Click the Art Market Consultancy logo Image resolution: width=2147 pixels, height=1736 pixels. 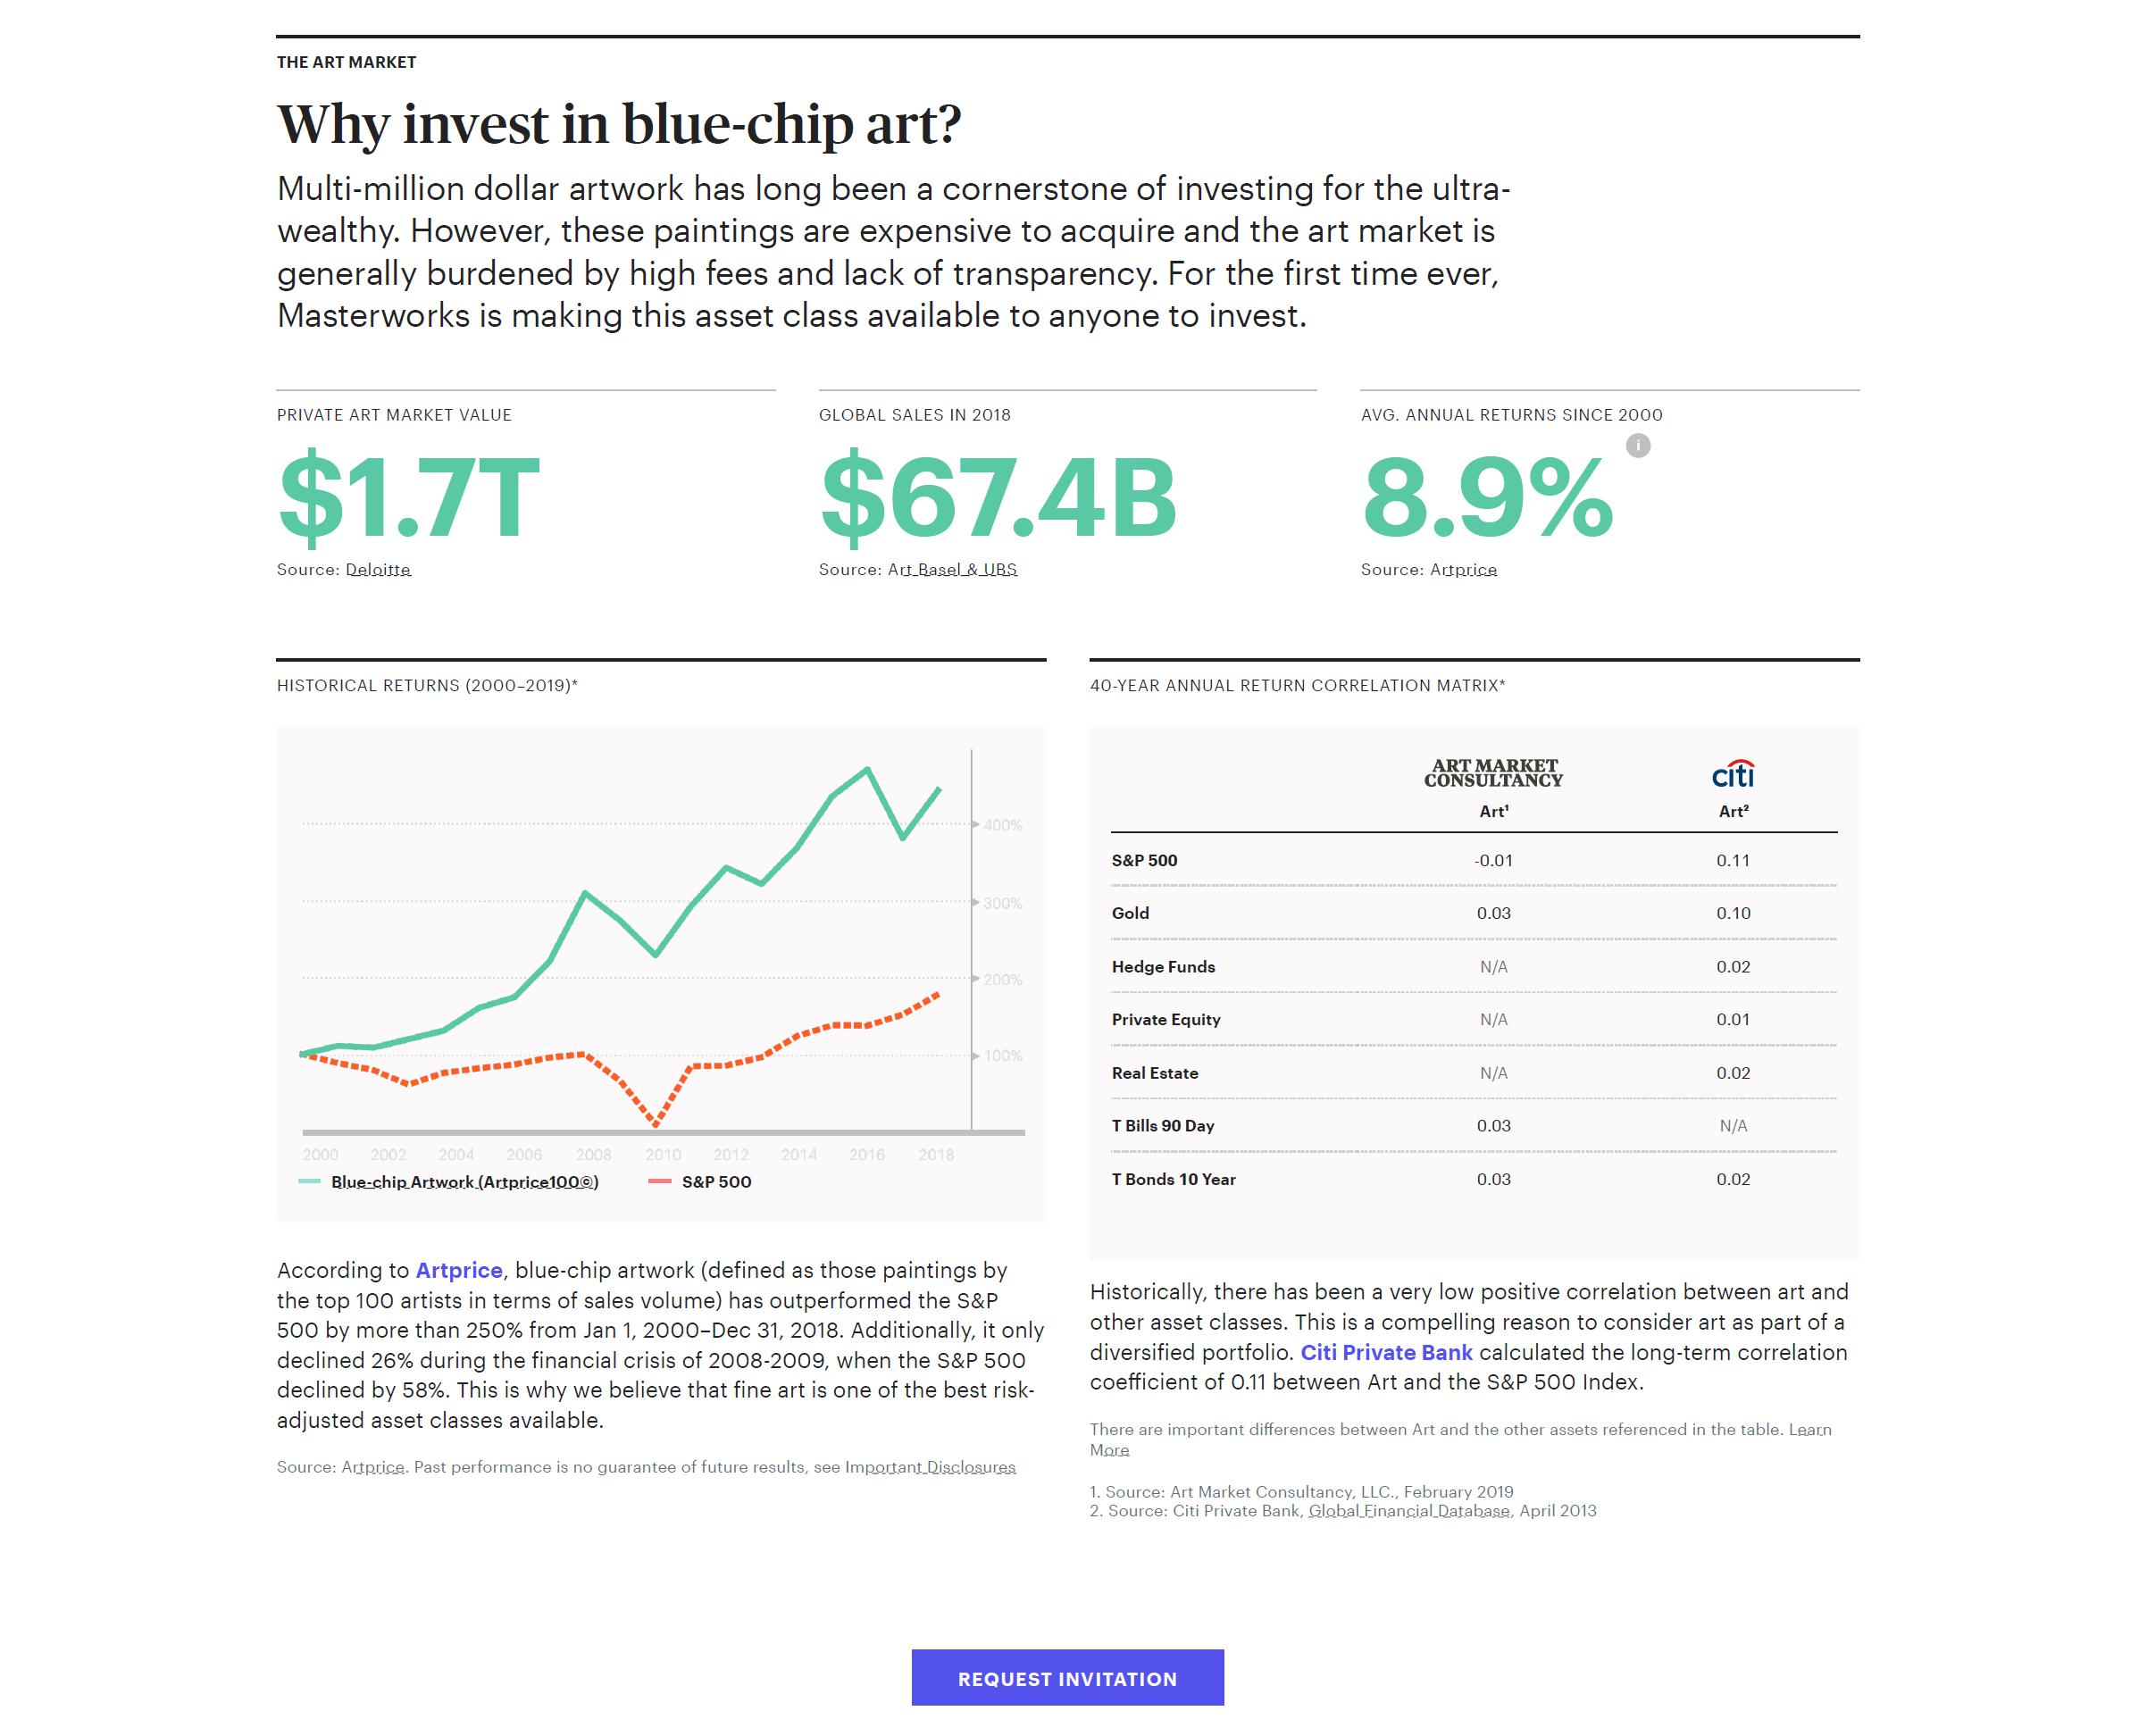1493,773
